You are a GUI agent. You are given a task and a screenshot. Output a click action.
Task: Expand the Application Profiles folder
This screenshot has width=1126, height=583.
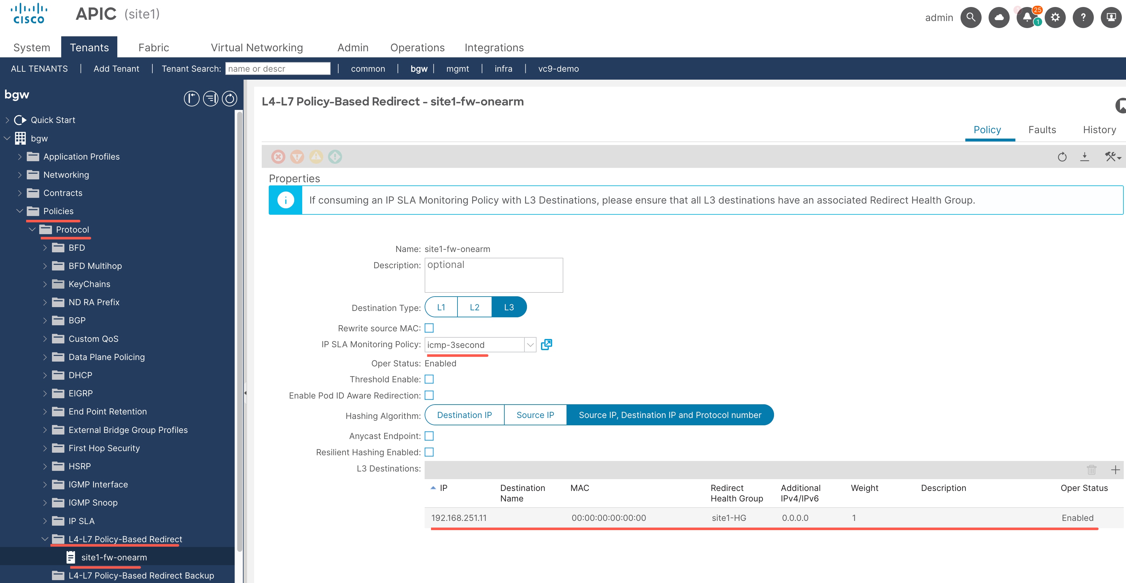pyautogui.click(x=20, y=156)
